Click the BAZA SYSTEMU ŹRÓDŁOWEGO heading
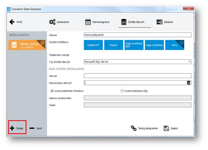The height and width of the screenshot is (150, 208). [67, 69]
